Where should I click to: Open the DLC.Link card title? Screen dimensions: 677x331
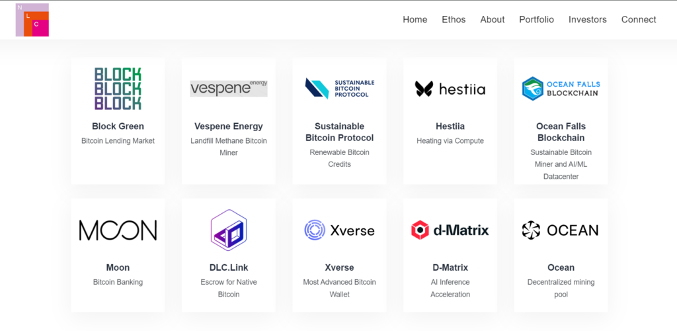pyautogui.click(x=229, y=267)
